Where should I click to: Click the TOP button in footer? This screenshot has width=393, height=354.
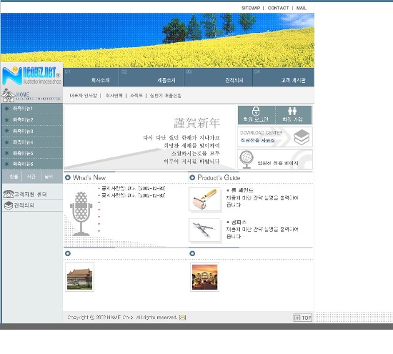pyautogui.click(x=302, y=318)
